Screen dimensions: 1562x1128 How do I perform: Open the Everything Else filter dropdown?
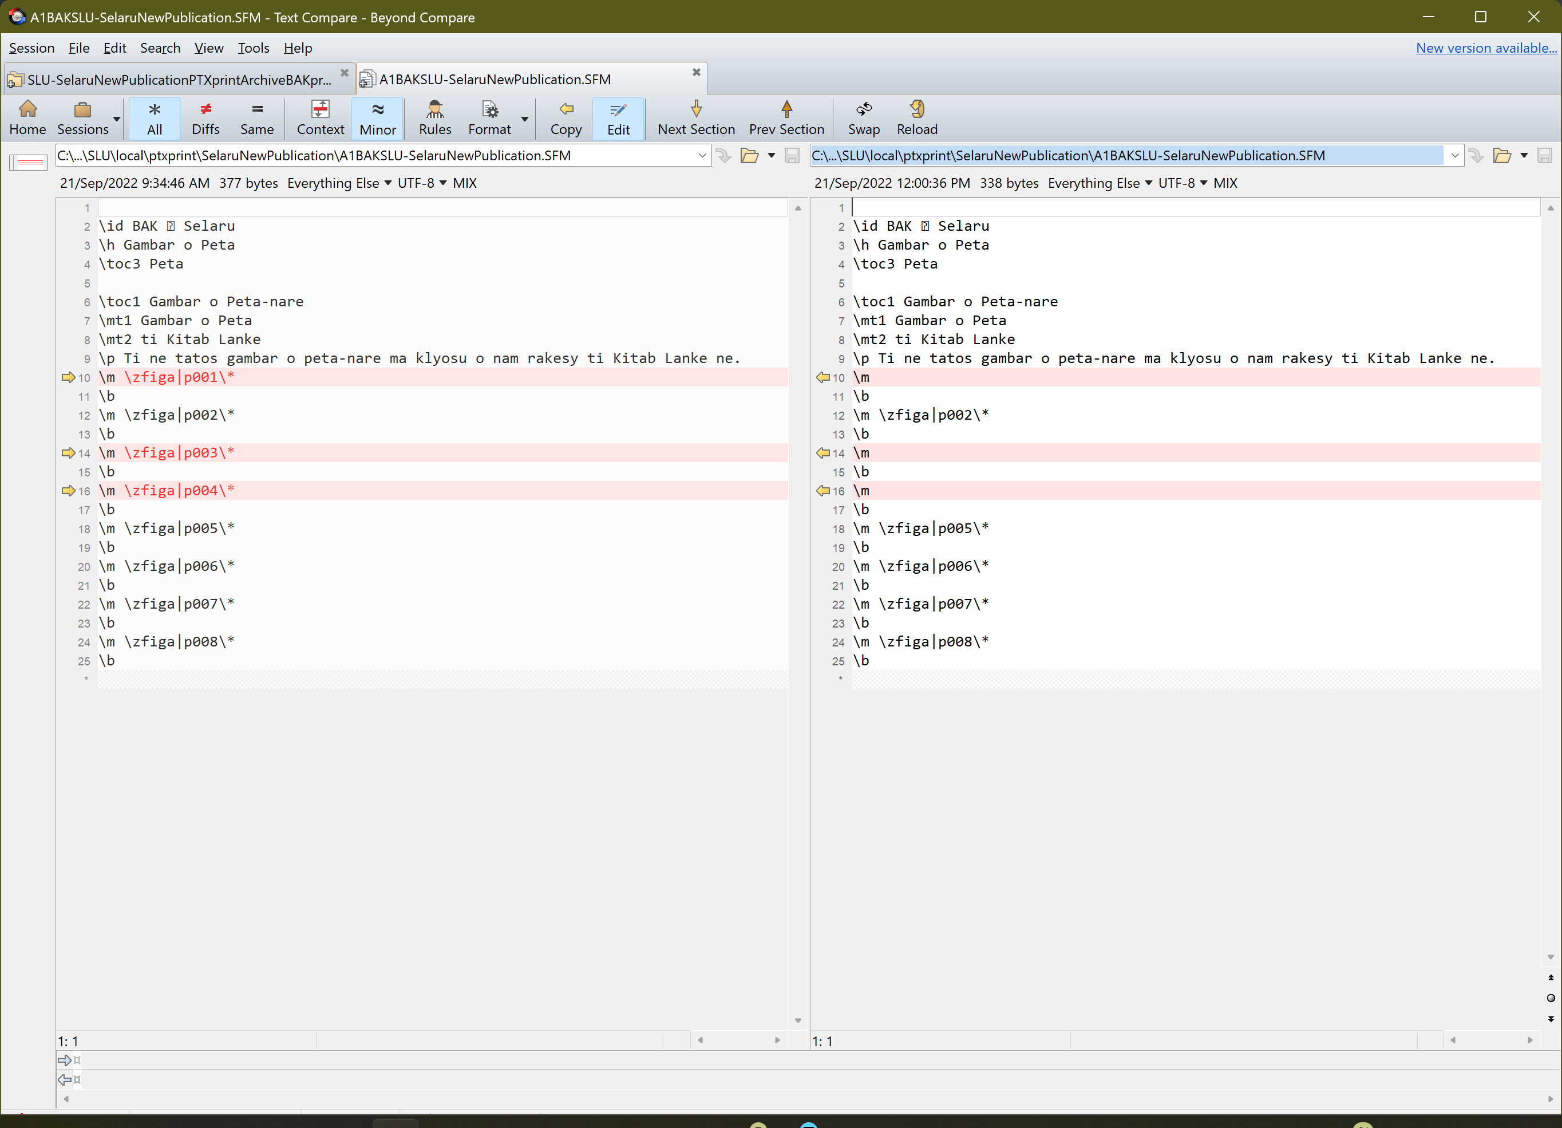click(x=389, y=183)
